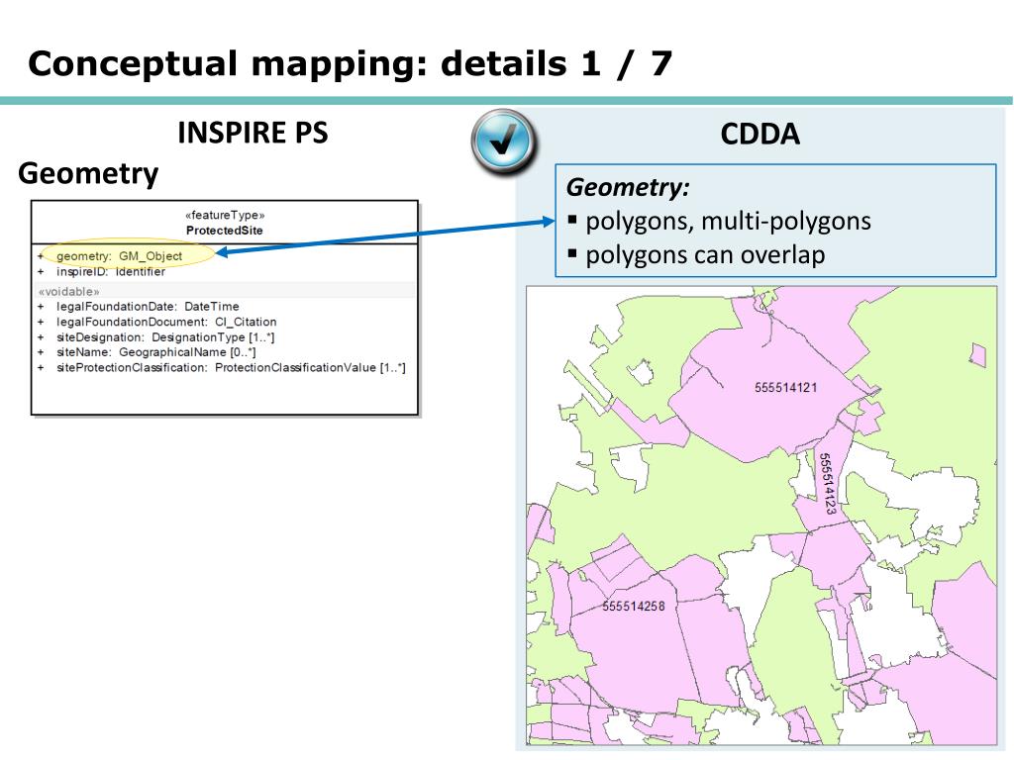Select the 'Geometry' heading under INSPIRE PS
Screen dimensions: 1014x760
(x=88, y=173)
